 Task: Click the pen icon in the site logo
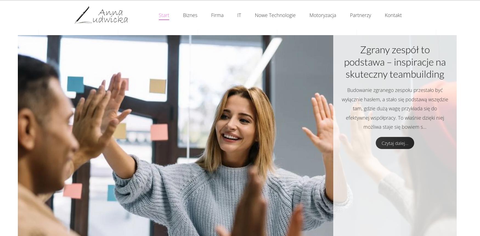[83, 15]
